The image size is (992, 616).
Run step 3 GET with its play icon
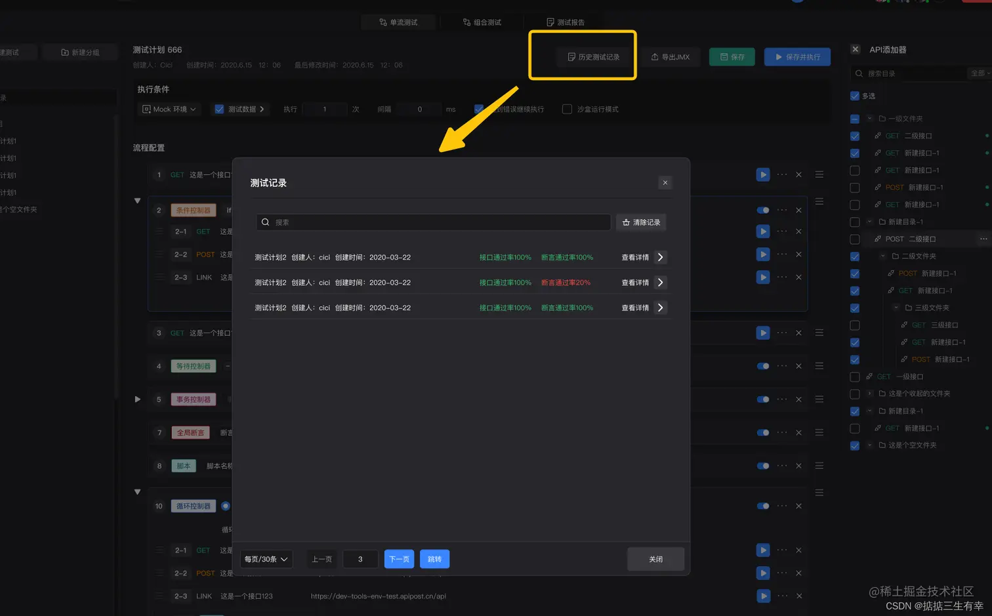pos(762,333)
